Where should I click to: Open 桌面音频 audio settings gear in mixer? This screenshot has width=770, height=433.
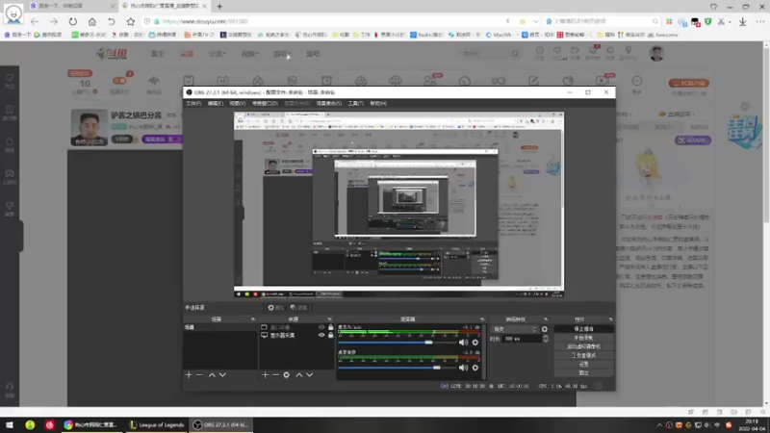point(475,368)
